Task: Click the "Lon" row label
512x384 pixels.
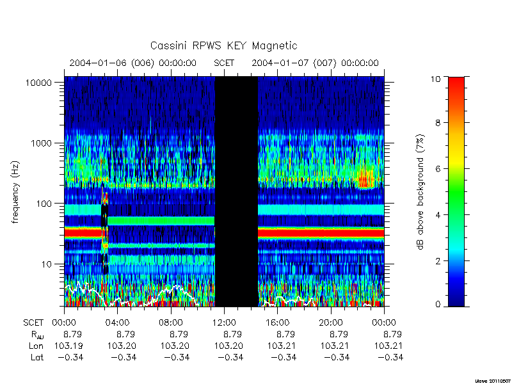Action: 36,346
